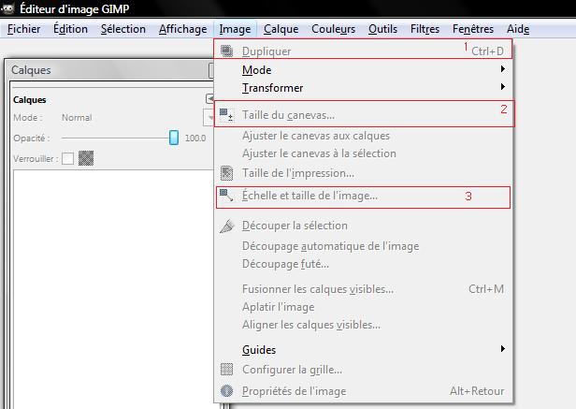
Task: Toggle the lock alpha channel checkerboard button
Action: [86, 158]
